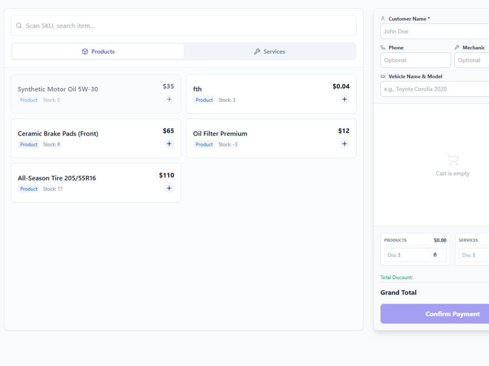Click the Product tag on Synthetic Motor Oil
Viewport: 489px width, 366px height.
click(x=29, y=100)
